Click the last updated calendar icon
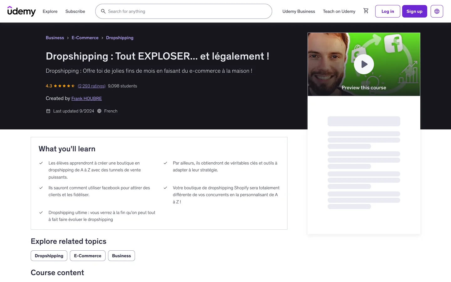The height and width of the screenshot is (282, 451). (x=48, y=111)
